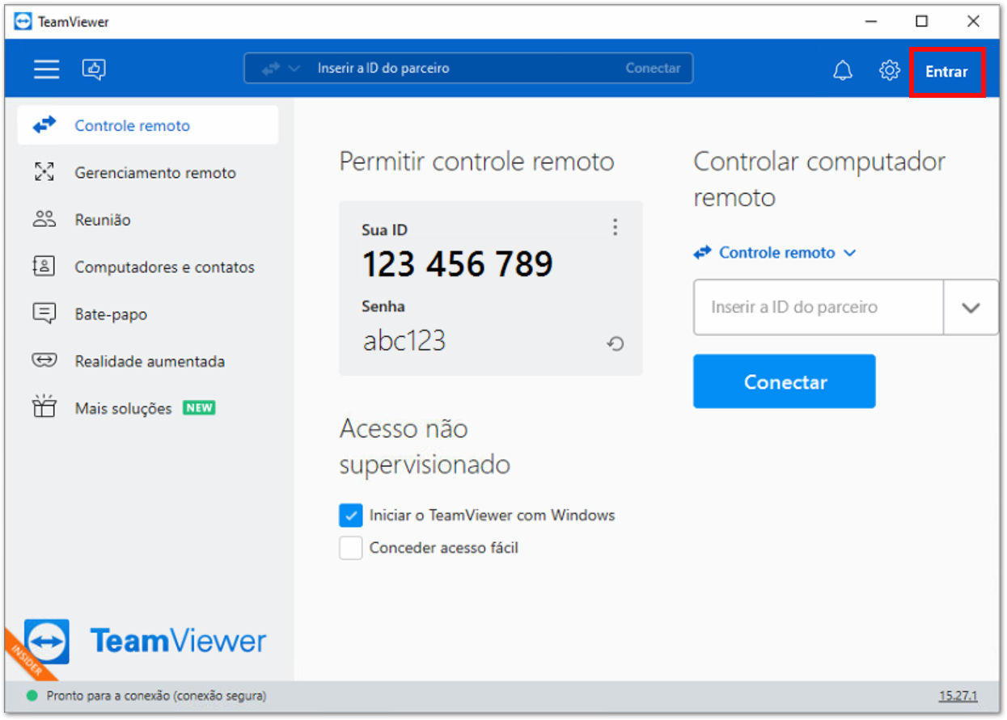Click the feedback thumbs-up chat icon
This screenshot has width=1007, height=720.
pyautogui.click(x=94, y=69)
